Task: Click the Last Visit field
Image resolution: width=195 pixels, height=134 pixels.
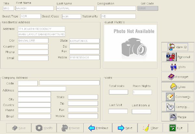Action: click(x=118, y=111)
